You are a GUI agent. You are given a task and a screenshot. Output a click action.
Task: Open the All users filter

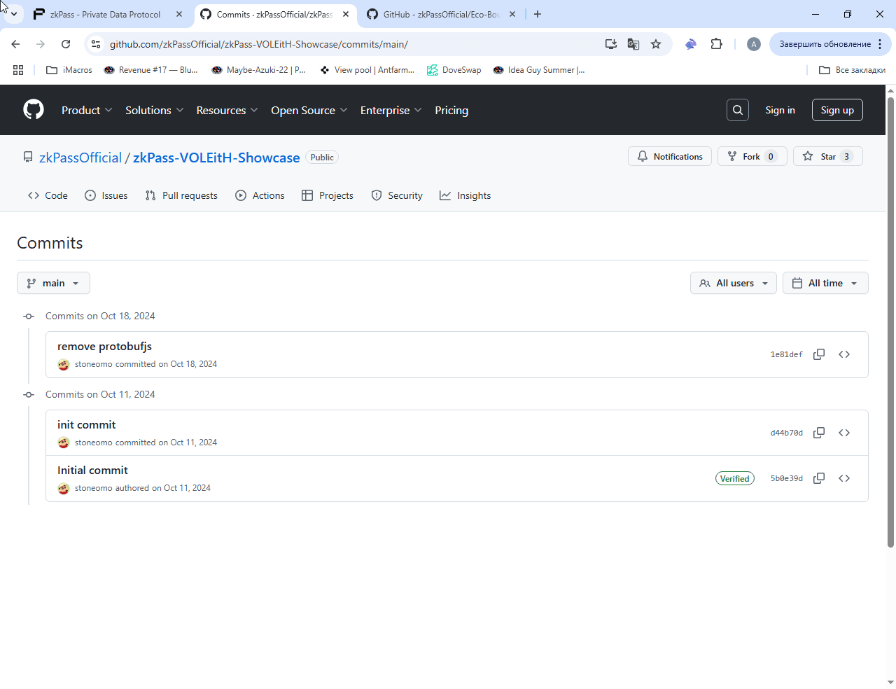(x=733, y=283)
